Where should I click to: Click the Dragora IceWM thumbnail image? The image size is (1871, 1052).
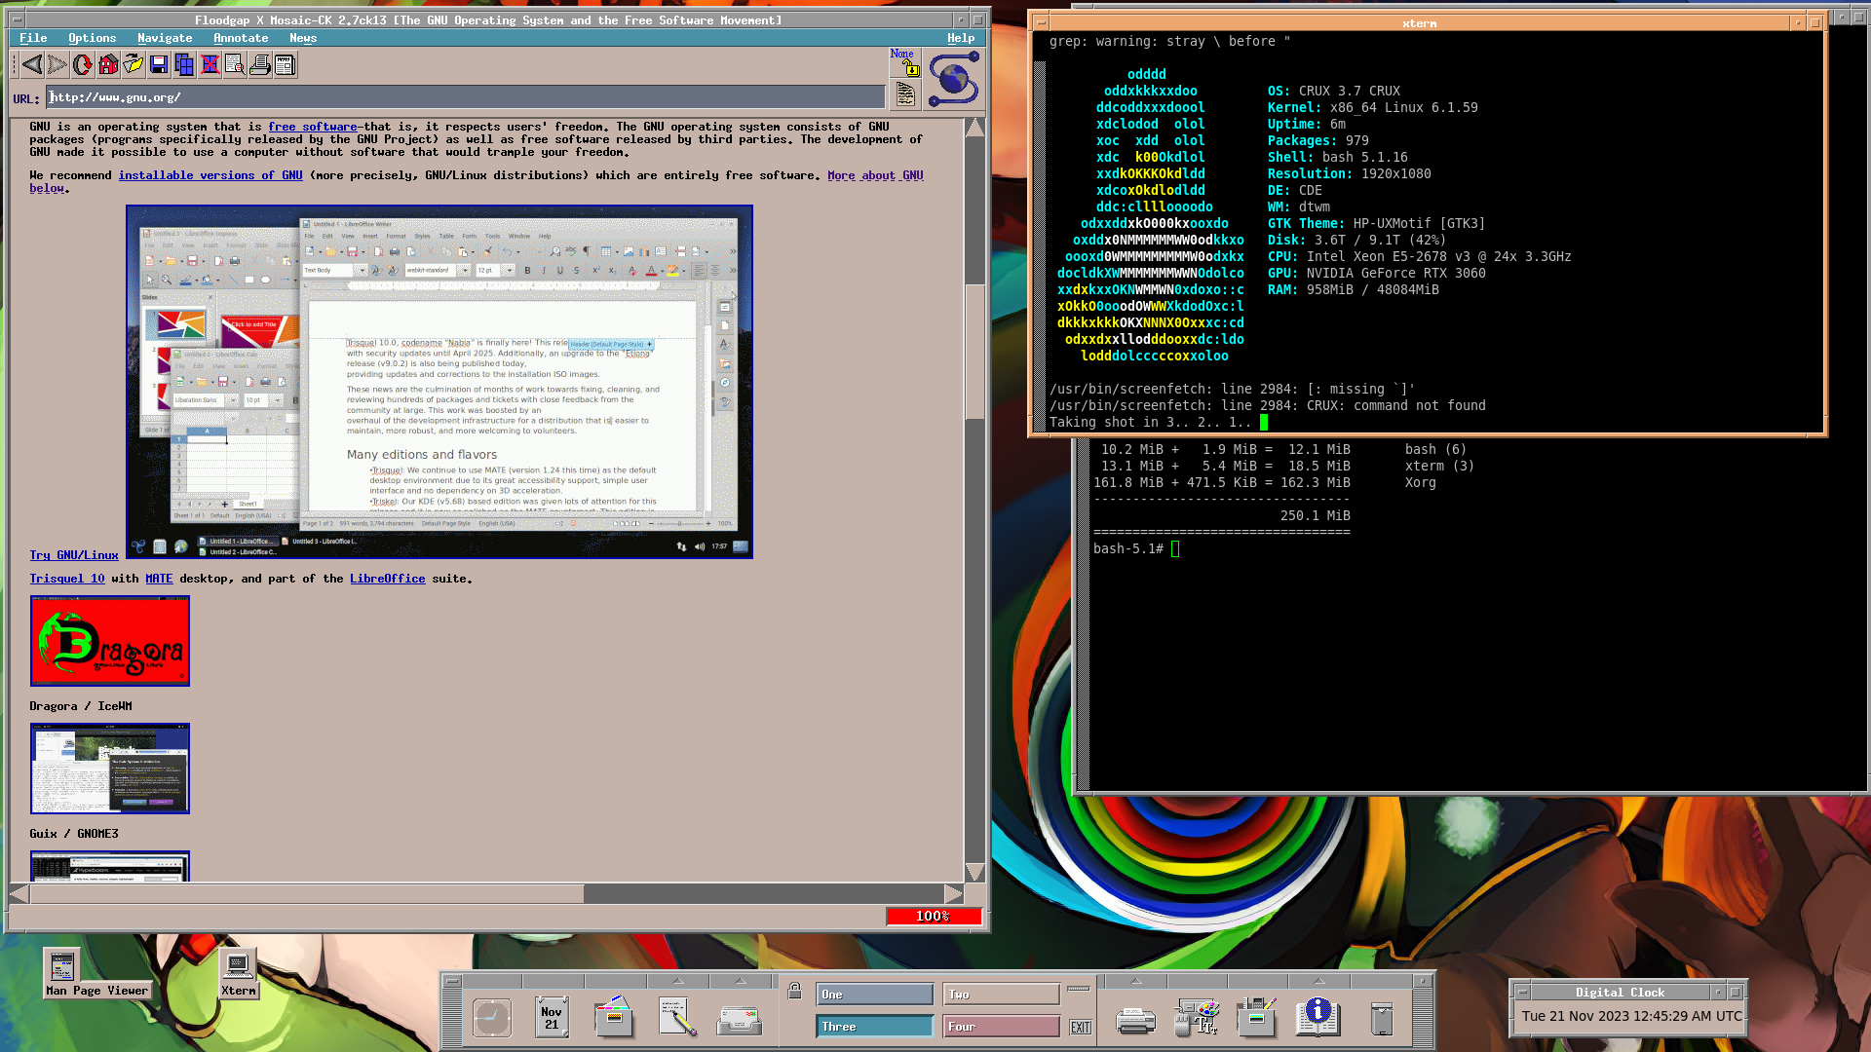(108, 640)
